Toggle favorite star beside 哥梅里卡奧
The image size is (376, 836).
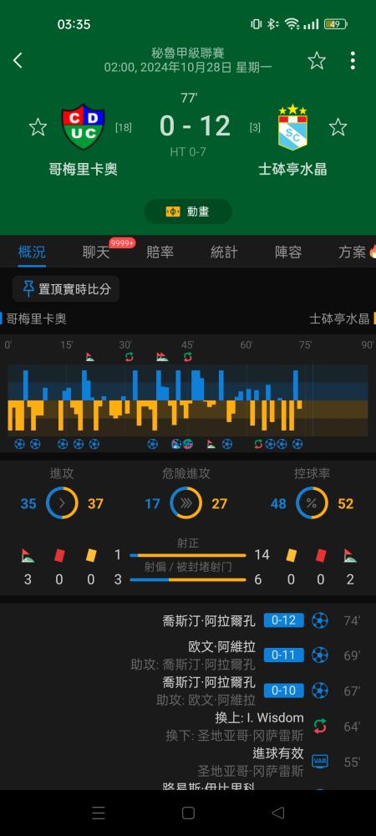point(38,127)
